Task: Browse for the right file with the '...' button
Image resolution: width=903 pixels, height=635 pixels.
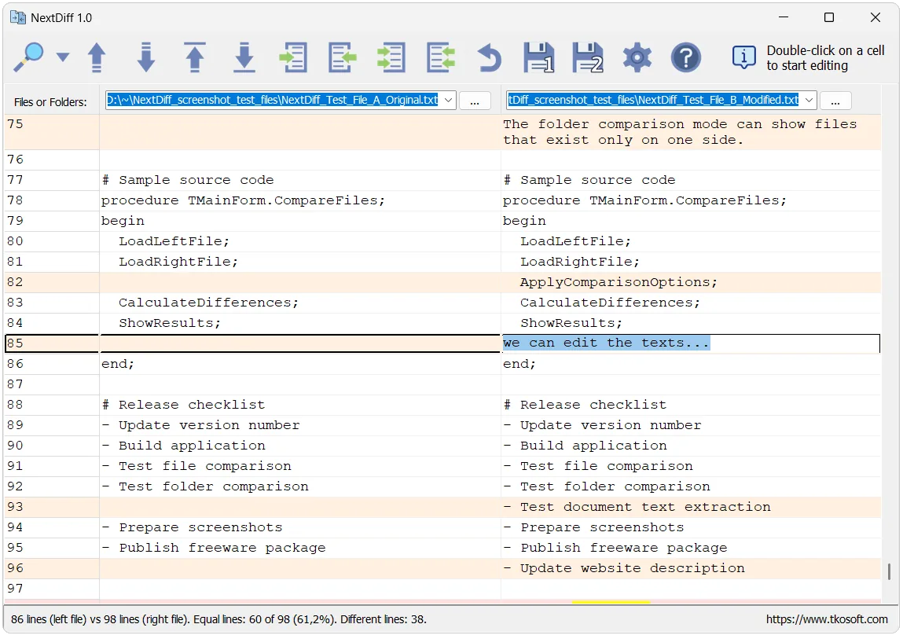Action: (x=835, y=101)
